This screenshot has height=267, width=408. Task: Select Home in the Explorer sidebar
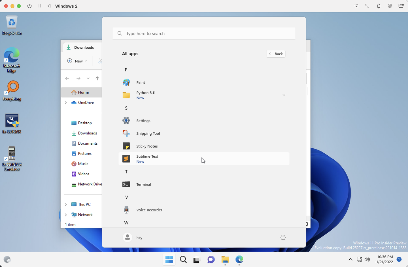tap(83, 92)
